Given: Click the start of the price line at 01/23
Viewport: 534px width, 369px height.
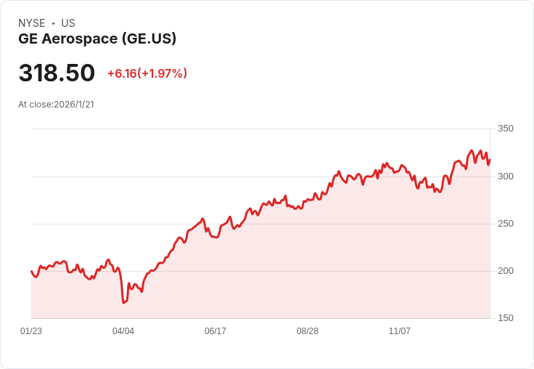Looking at the screenshot, I should [x=31, y=271].
